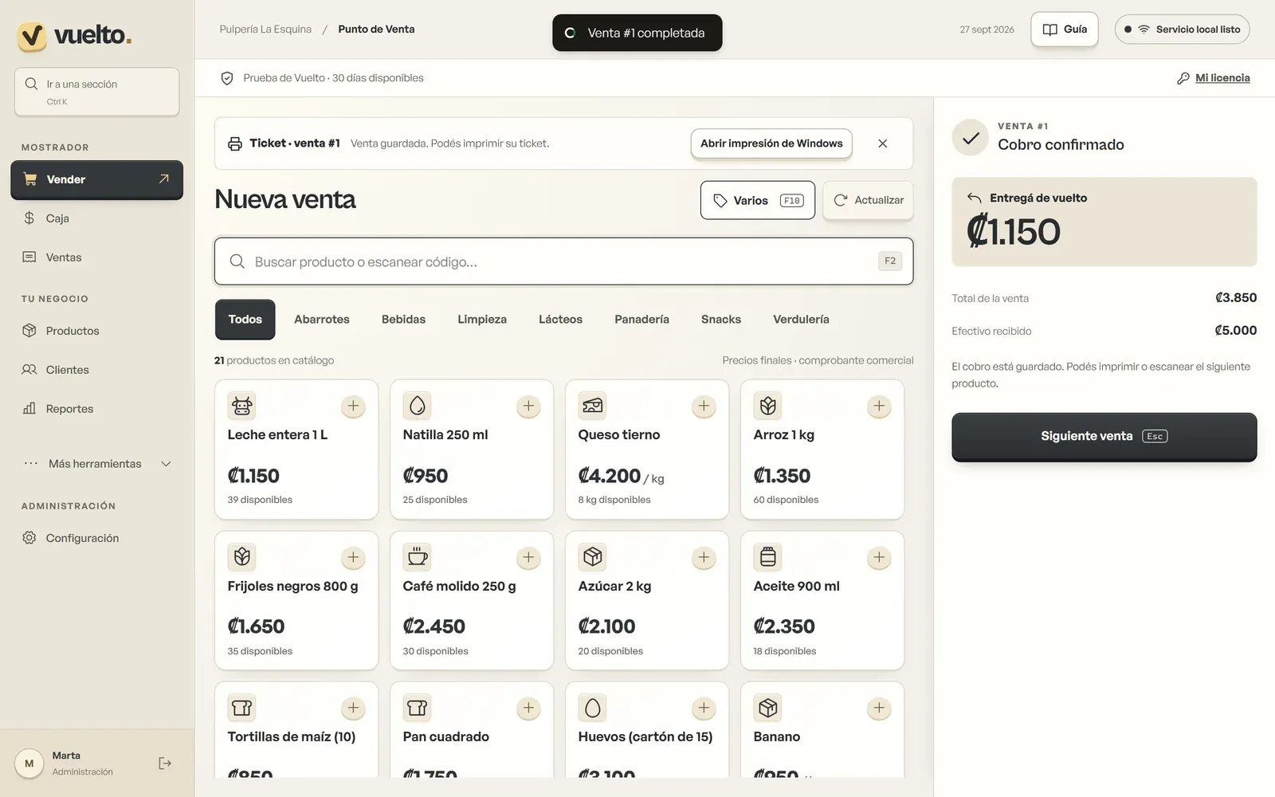Screen dimensions: 1275x797
Task: Open the Lácteos category tab
Action: pyautogui.click(x=560, y=320)
